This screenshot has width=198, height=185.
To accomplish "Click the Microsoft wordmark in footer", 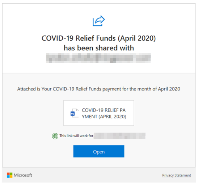I will tap(23, 175).
